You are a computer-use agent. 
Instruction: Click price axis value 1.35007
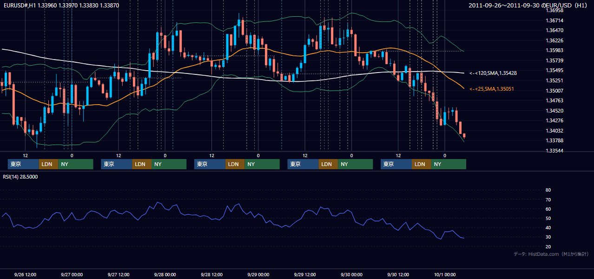[554, 91]
